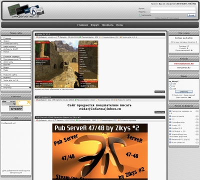
Task: Click the cmkserver site logo
Action: pos(26,11)
